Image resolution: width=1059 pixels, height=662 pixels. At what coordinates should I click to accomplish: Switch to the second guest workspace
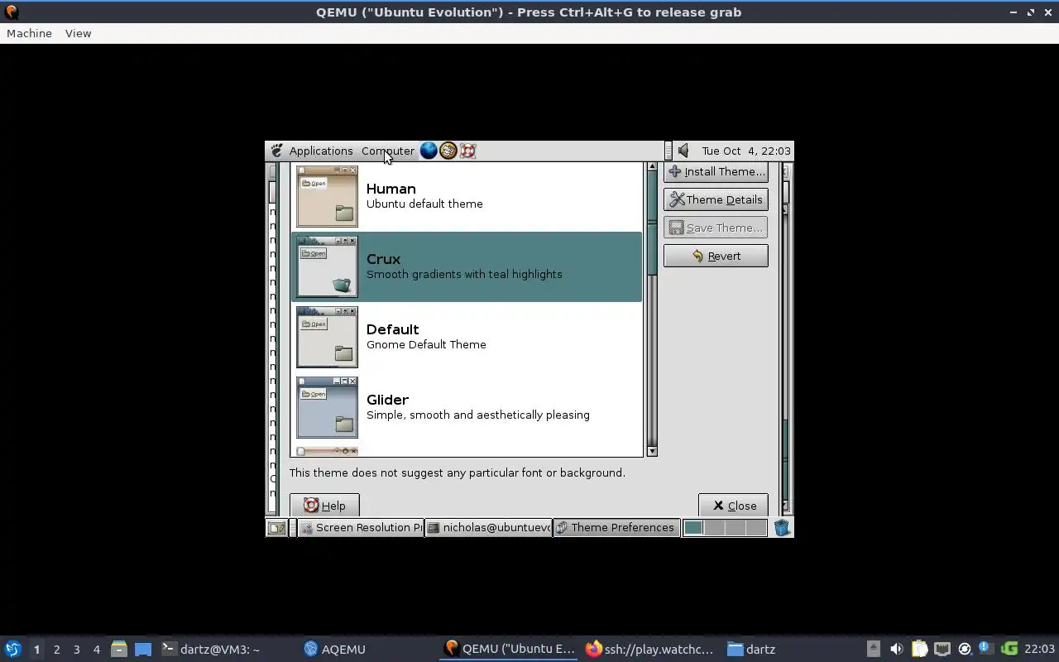click(x=714, y=528)
